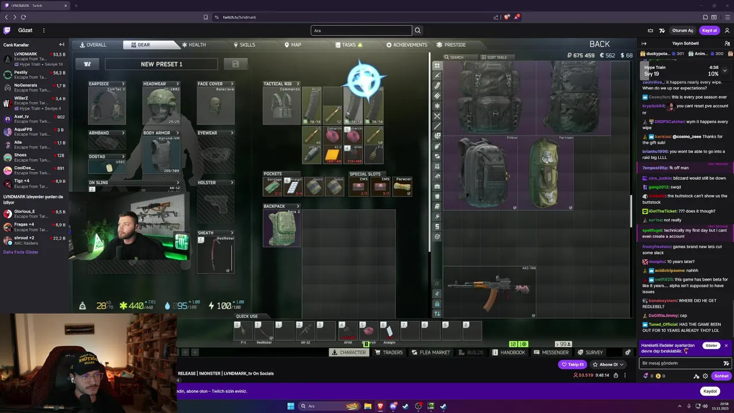Viewport: 734px width, 413px height.
Task: Bookmark this page icon in address bar
Action: [x=205, y=17]
